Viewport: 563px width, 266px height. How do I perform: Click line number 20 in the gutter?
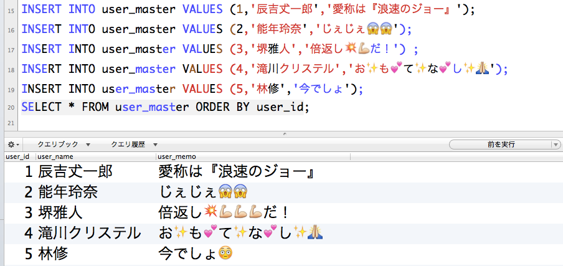point(11,108)
